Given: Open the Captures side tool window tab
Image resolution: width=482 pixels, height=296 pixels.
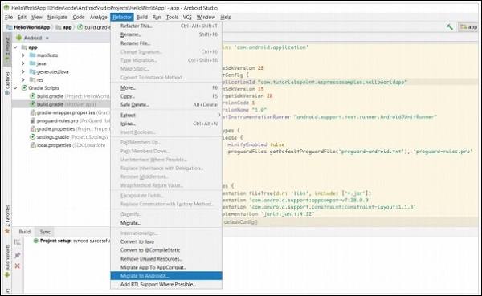Looking at the screenshot, I should point(7,83).
